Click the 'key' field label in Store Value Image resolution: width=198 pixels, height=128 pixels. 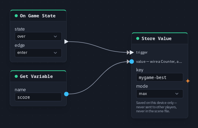[140, 70]
